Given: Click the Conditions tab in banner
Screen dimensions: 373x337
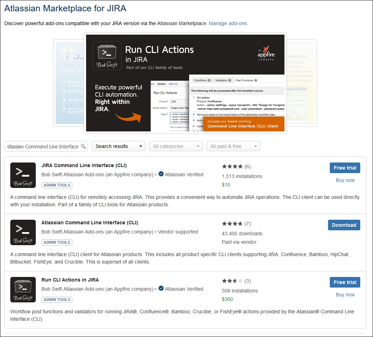Looking at the screenshot, I should [x=202, y=81].
